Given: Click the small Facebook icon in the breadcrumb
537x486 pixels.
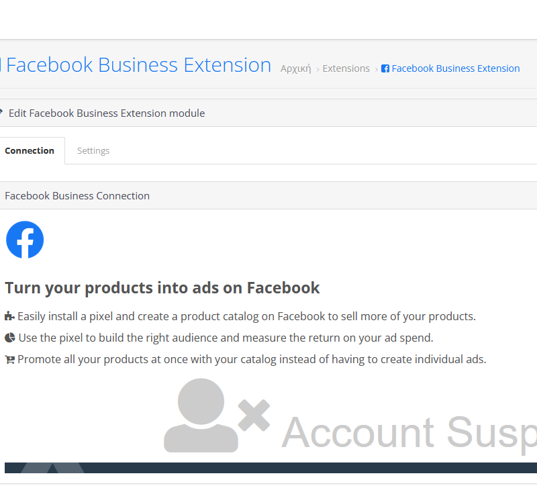Looking at the screenshot, I should click(x=385, y=68).
